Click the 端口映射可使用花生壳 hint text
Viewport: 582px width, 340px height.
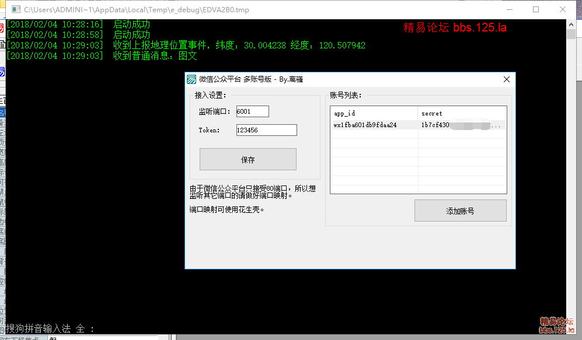click(226, 209)
